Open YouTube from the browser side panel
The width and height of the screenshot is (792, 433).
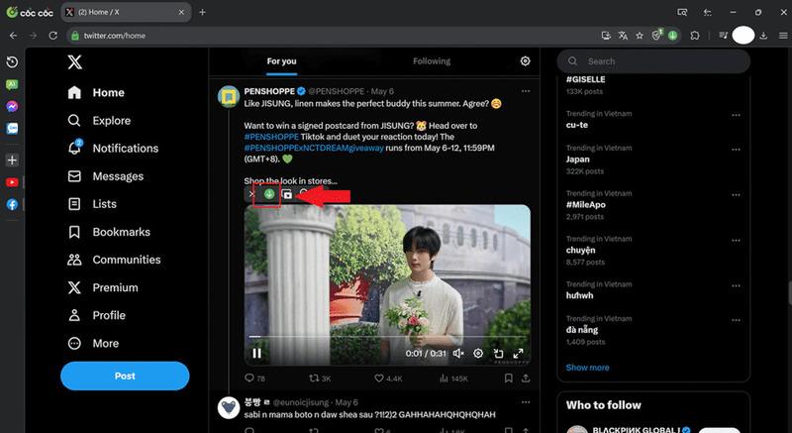pos(12,182)
